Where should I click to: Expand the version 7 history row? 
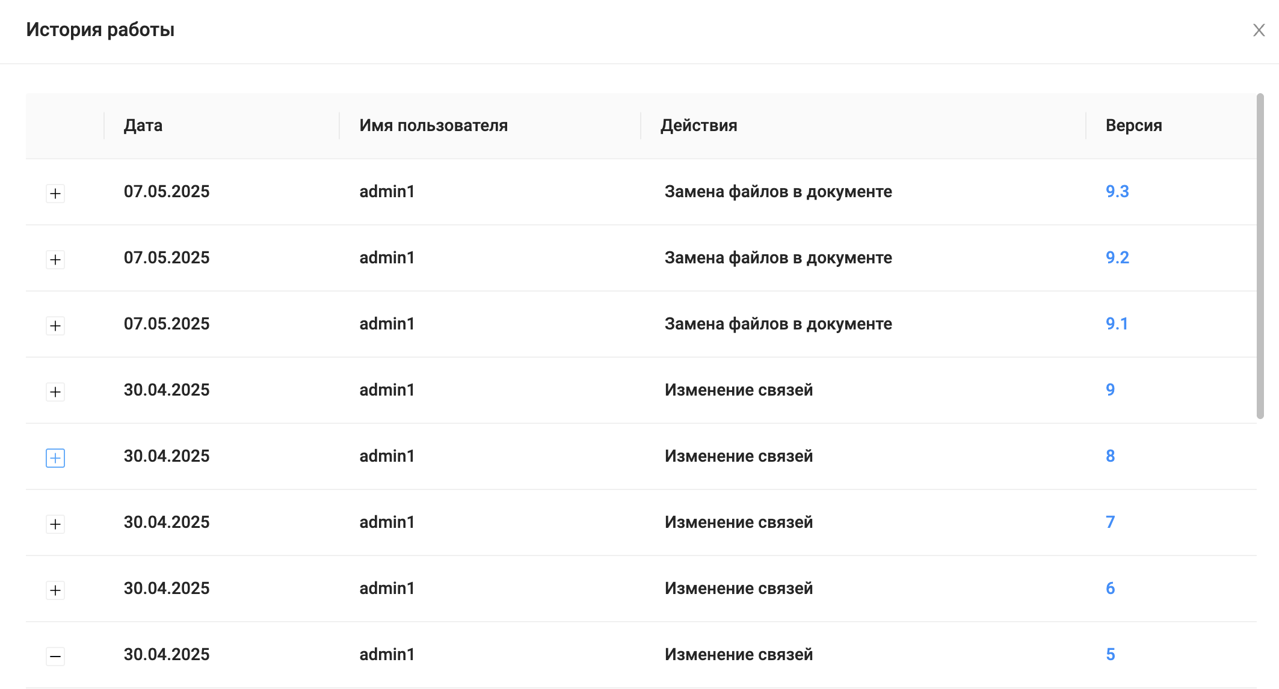pos(55,524)
